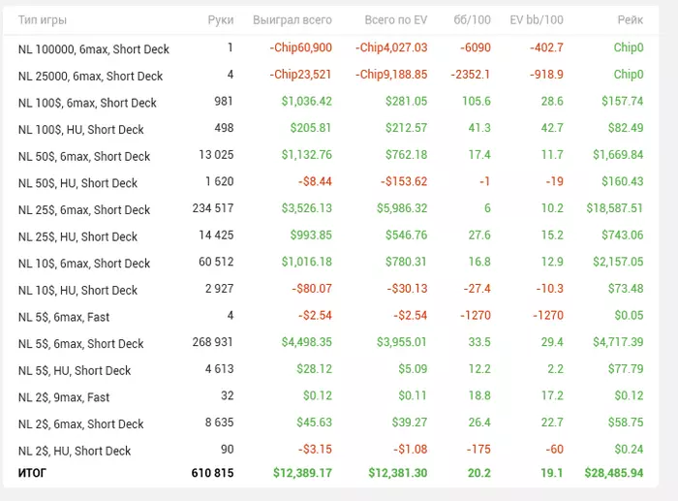Click the NL 5$, 6max, Fast row
The height and width of the screenshot is (501, 678).
click(64, 317)
